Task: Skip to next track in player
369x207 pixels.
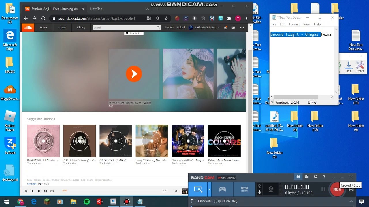Action: pyautogui.click(x=39, y=191)
